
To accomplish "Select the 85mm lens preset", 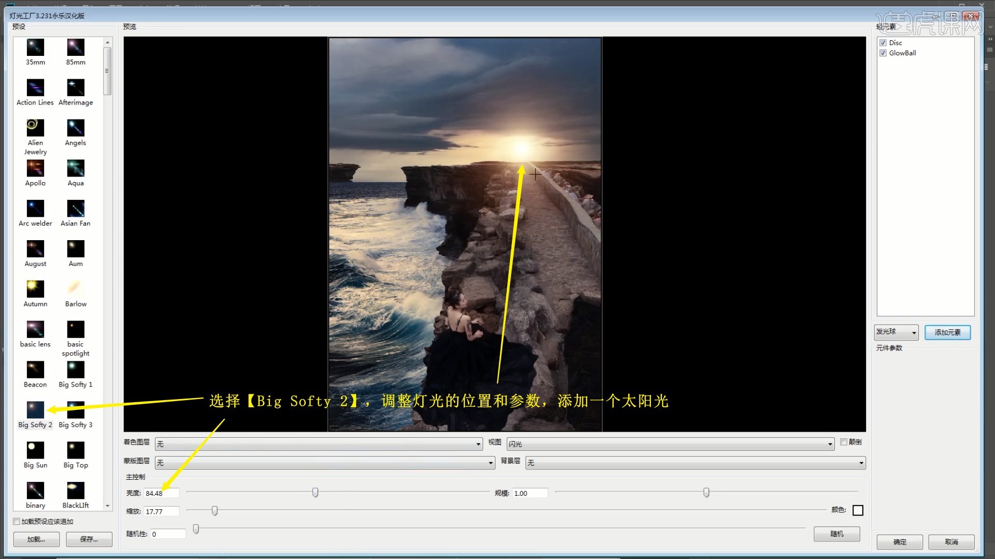I will [x=76, y=48].
